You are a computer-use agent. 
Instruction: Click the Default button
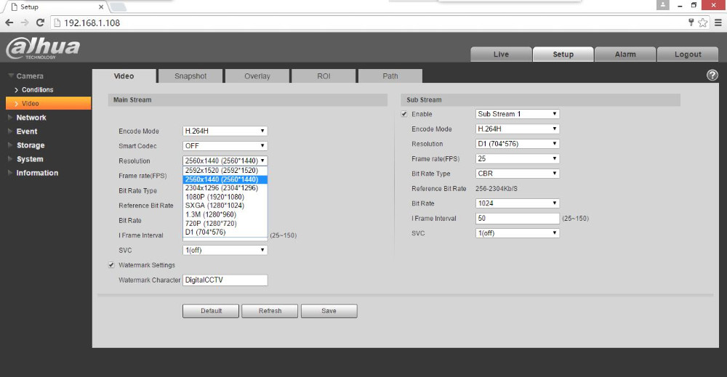coord(211,311)
